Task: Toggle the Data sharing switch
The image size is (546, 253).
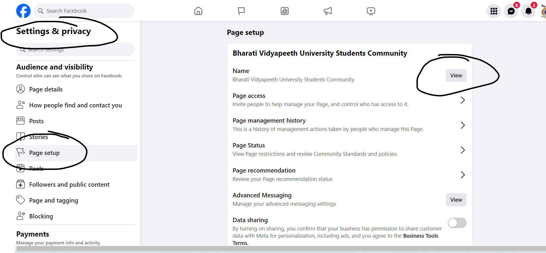Action: pyautogui.click(x=457, y=223)
